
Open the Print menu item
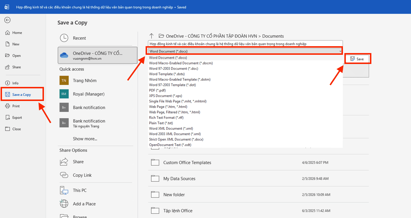[x=16, y=106]
